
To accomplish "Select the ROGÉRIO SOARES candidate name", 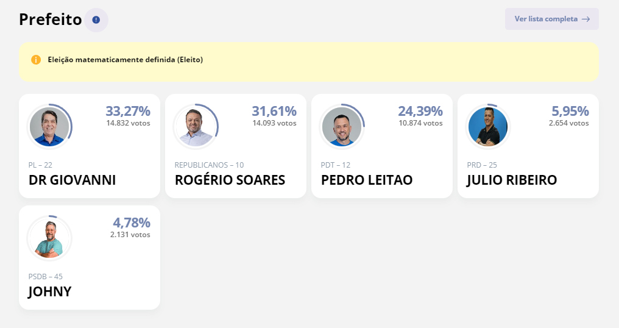I will pos(230,180).
